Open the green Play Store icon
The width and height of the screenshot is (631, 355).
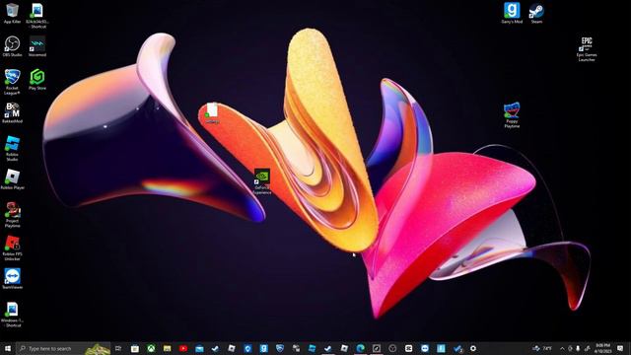[x=37, y=79]
